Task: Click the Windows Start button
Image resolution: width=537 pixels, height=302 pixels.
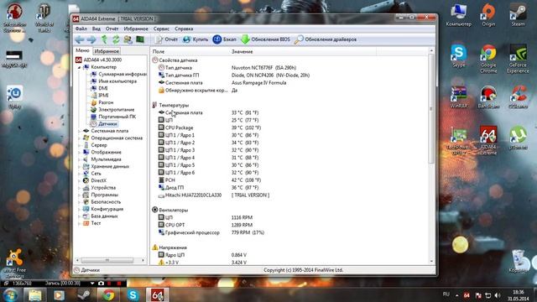Action: (10, 294)
